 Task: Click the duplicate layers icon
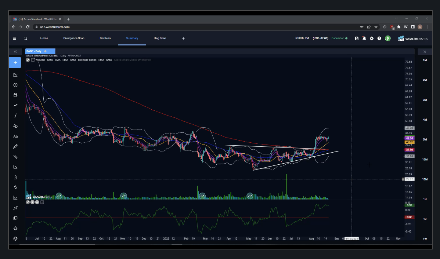click(15, 218)
